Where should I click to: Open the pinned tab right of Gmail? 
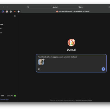19,12
